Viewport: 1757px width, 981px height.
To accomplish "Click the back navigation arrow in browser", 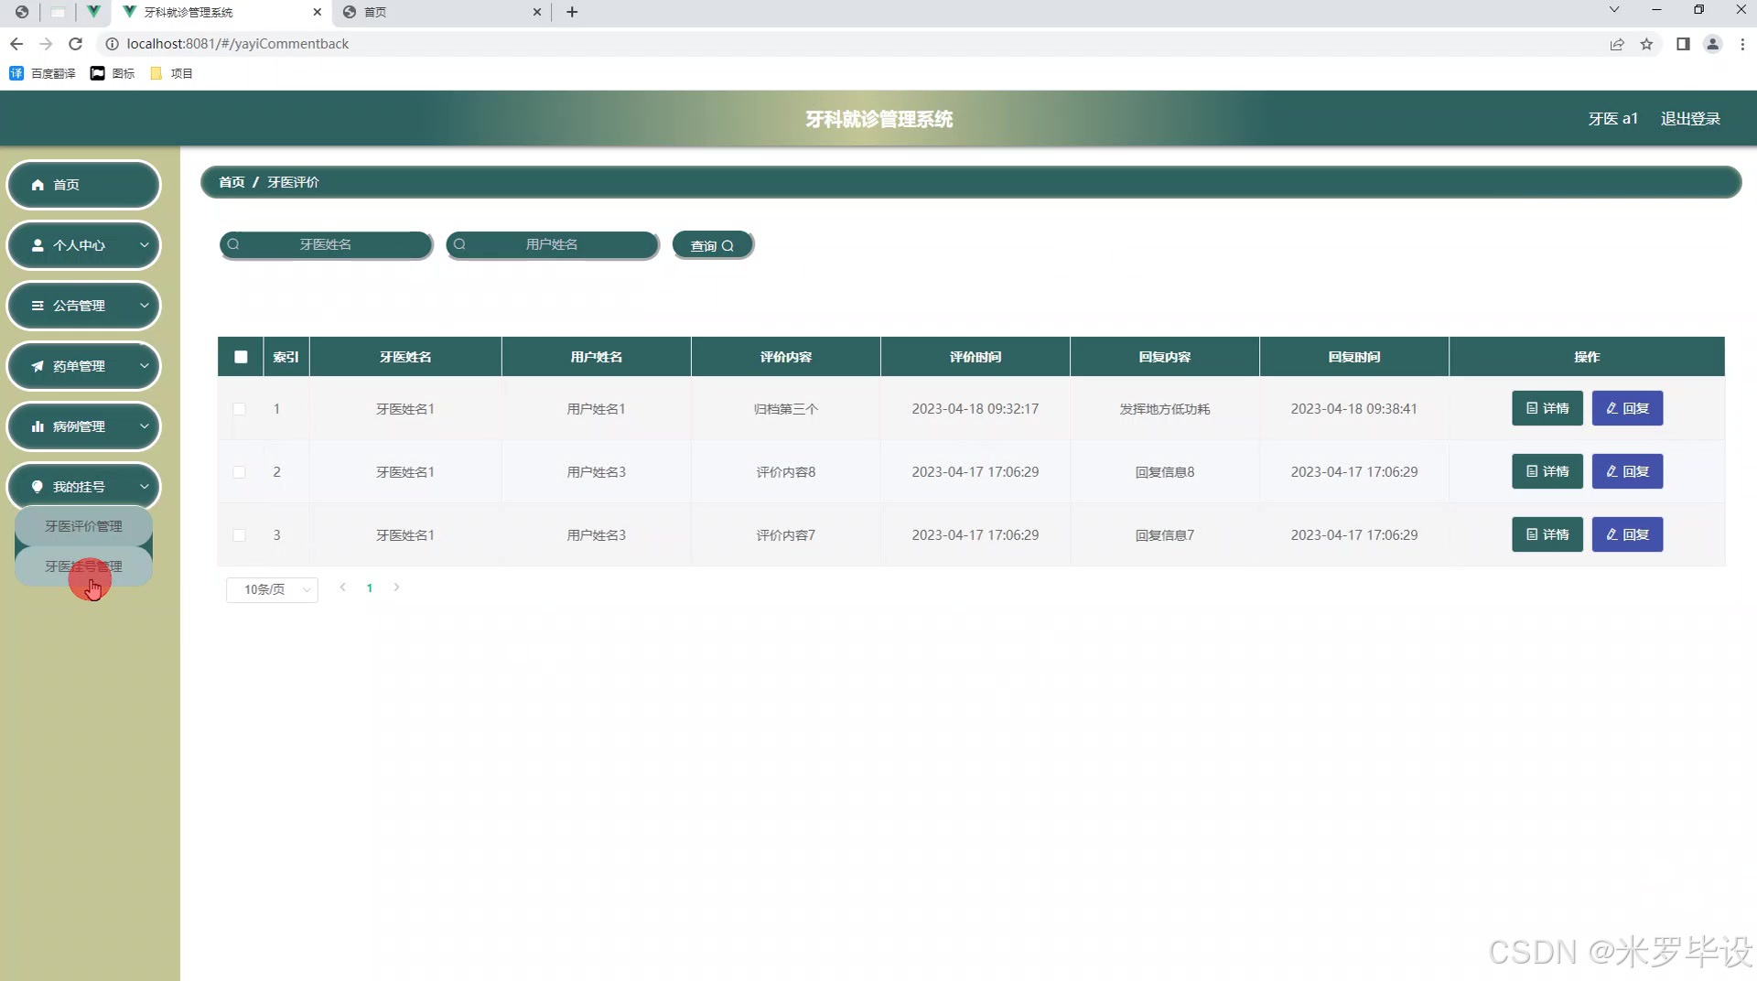I will click(x=16, y=44).
